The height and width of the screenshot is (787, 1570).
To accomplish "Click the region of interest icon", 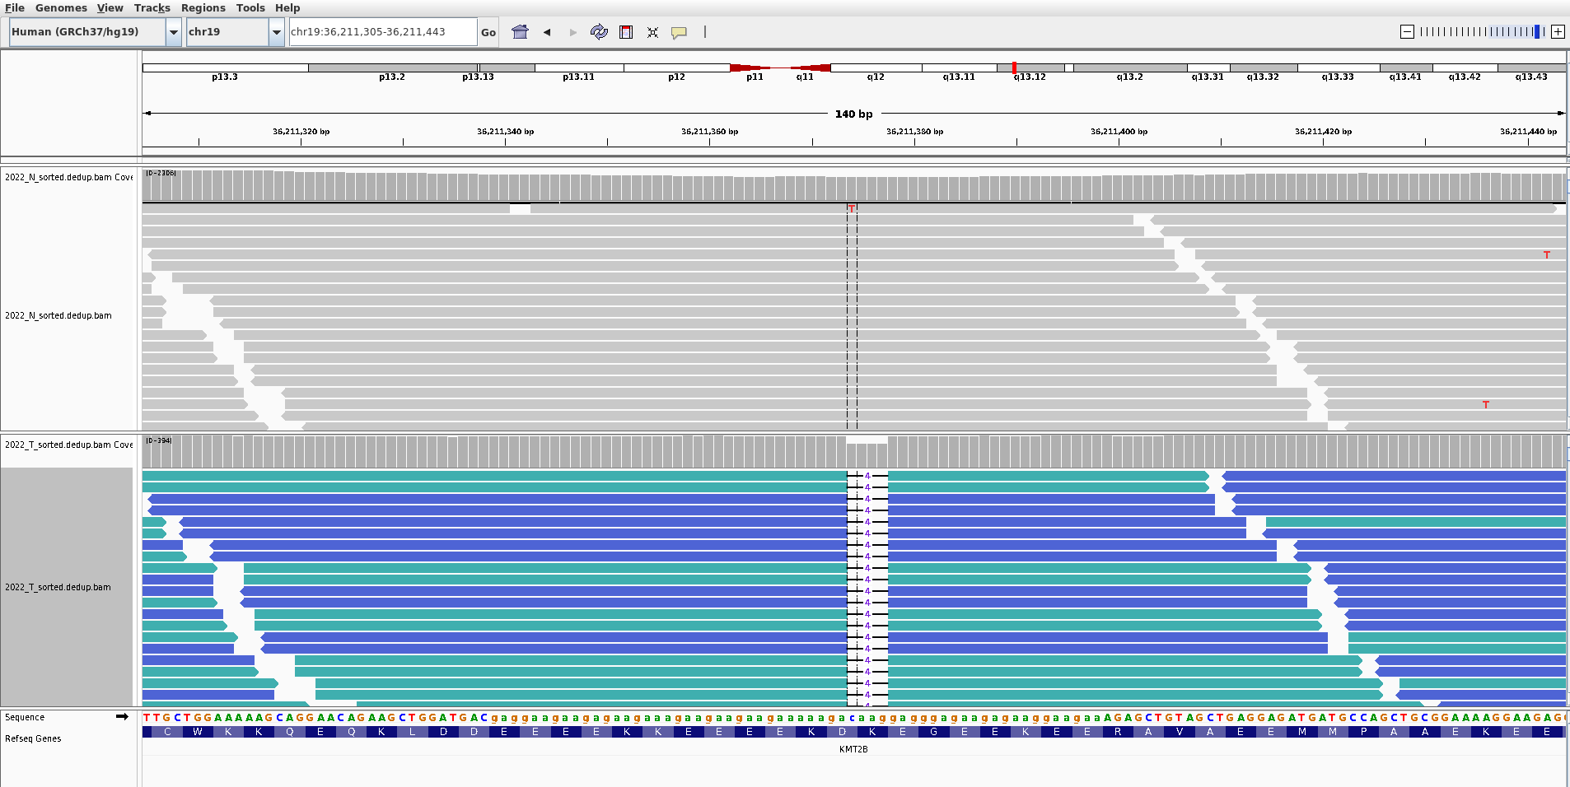I will click(x=626, y=32).
